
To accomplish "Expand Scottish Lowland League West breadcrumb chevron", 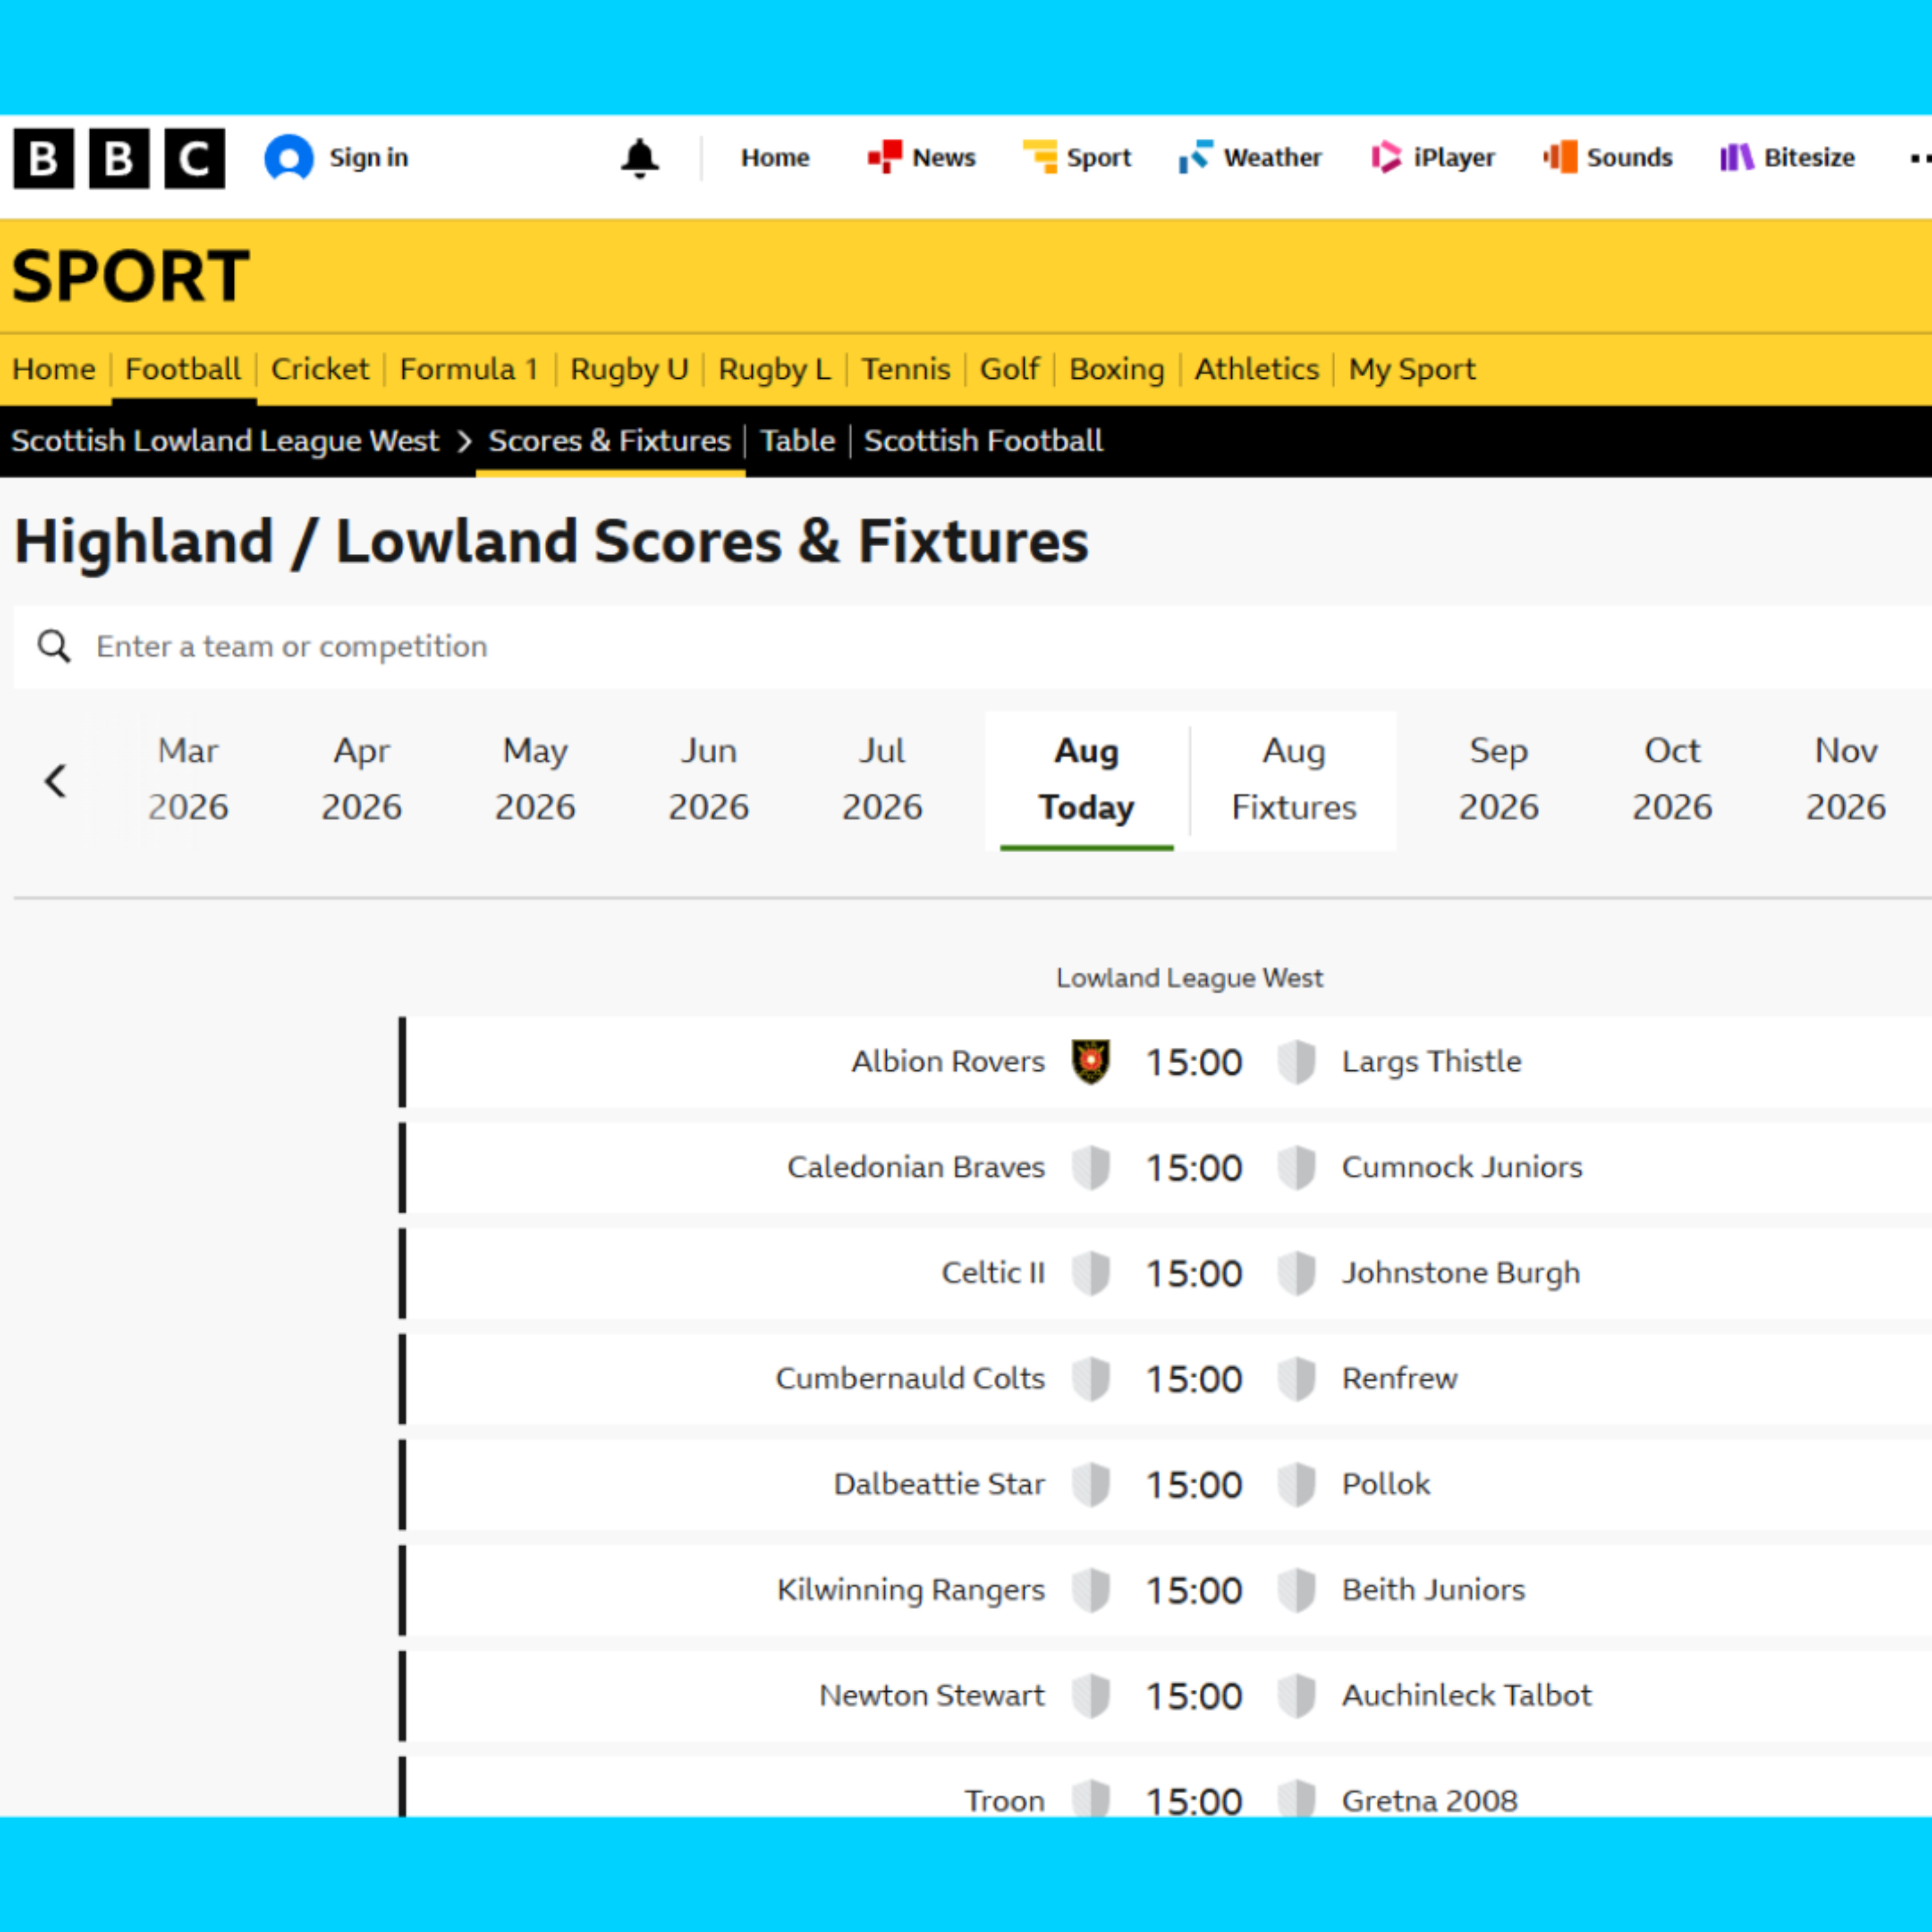I will point(464,442).
